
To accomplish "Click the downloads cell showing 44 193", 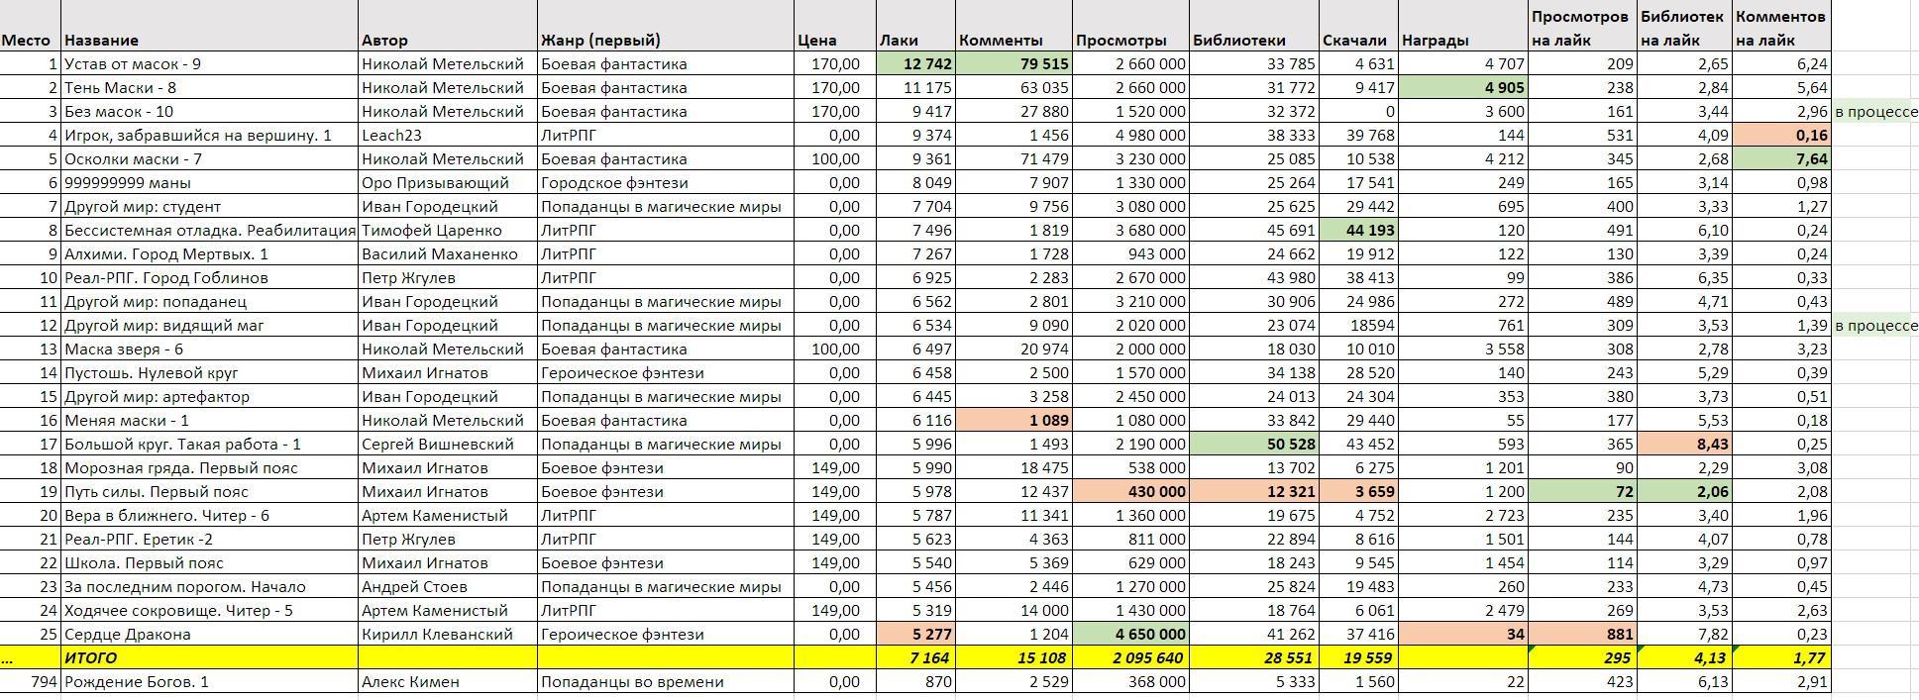I will (1357, 231).
